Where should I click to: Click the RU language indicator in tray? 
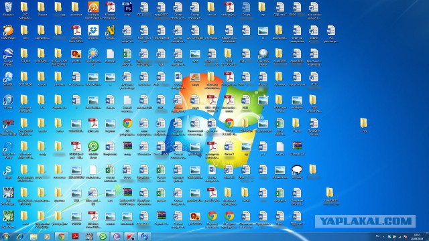click(x=377, y=236)
